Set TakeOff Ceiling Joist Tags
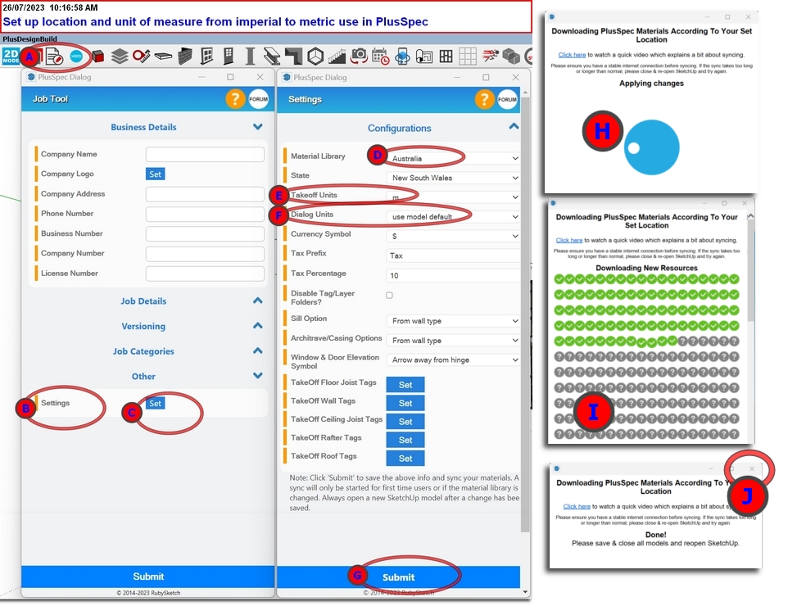 [405, 422]
